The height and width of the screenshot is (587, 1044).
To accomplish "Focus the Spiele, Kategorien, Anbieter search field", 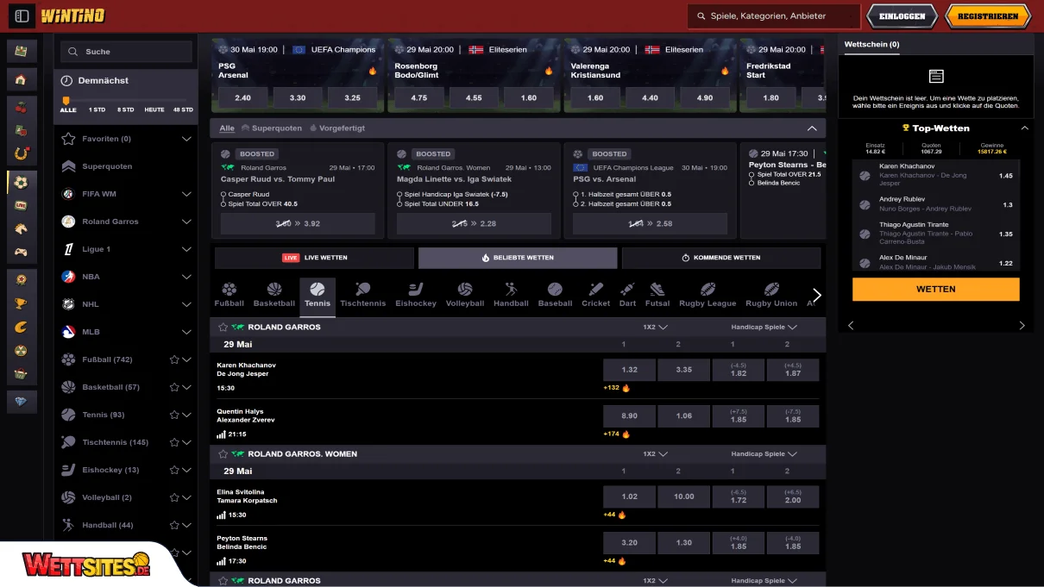I will (774, 16).
